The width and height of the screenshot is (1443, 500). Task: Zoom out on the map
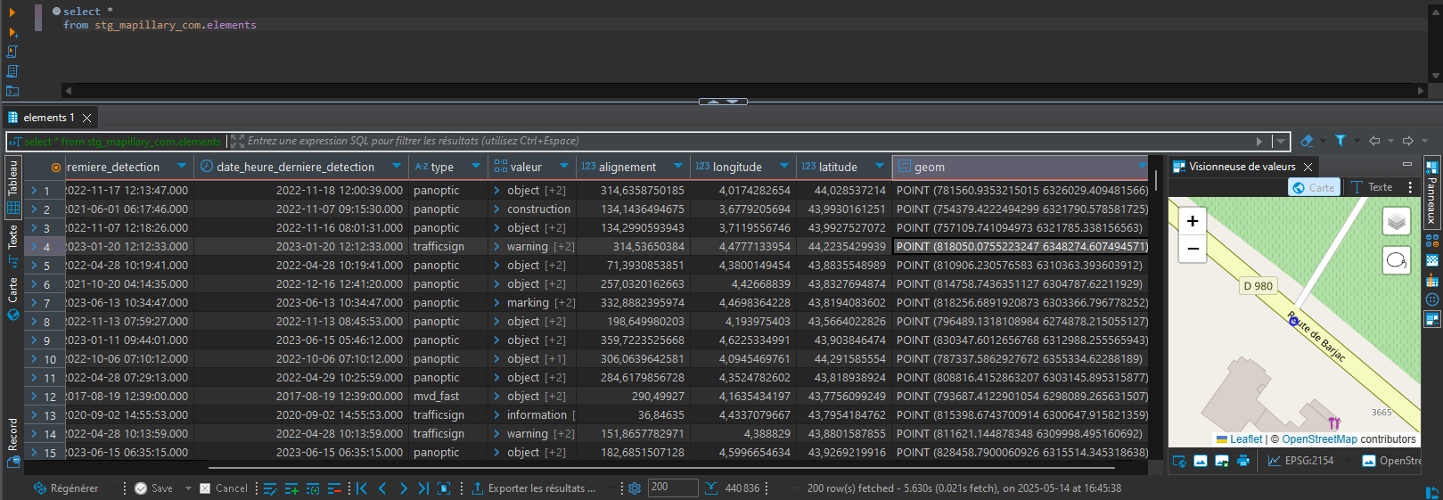click(x=1193, y=249)
